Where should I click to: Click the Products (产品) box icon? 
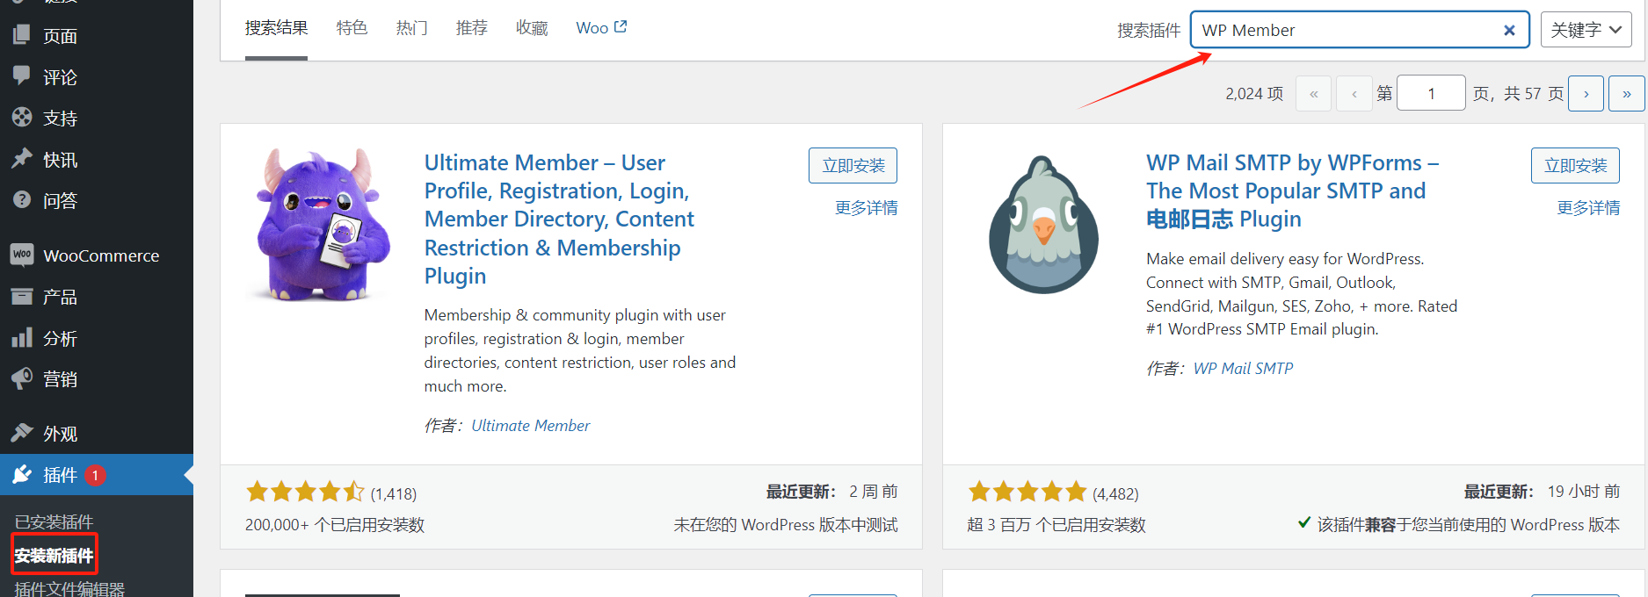point(22,297)
